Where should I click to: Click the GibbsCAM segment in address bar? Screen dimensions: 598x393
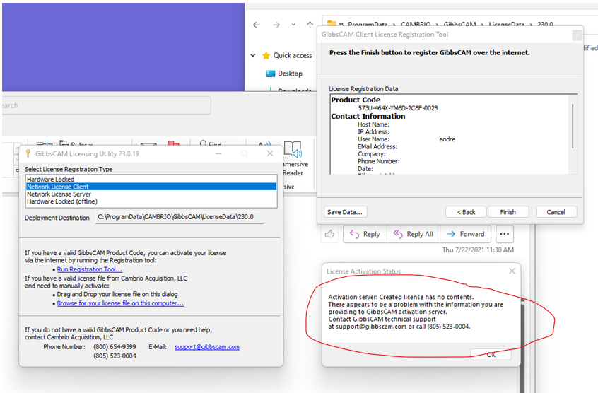(459, 25)
